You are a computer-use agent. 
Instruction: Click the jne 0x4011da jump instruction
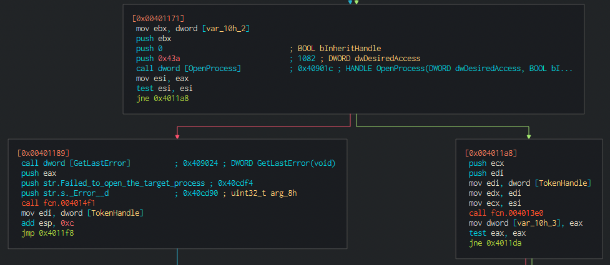point(495,244)
